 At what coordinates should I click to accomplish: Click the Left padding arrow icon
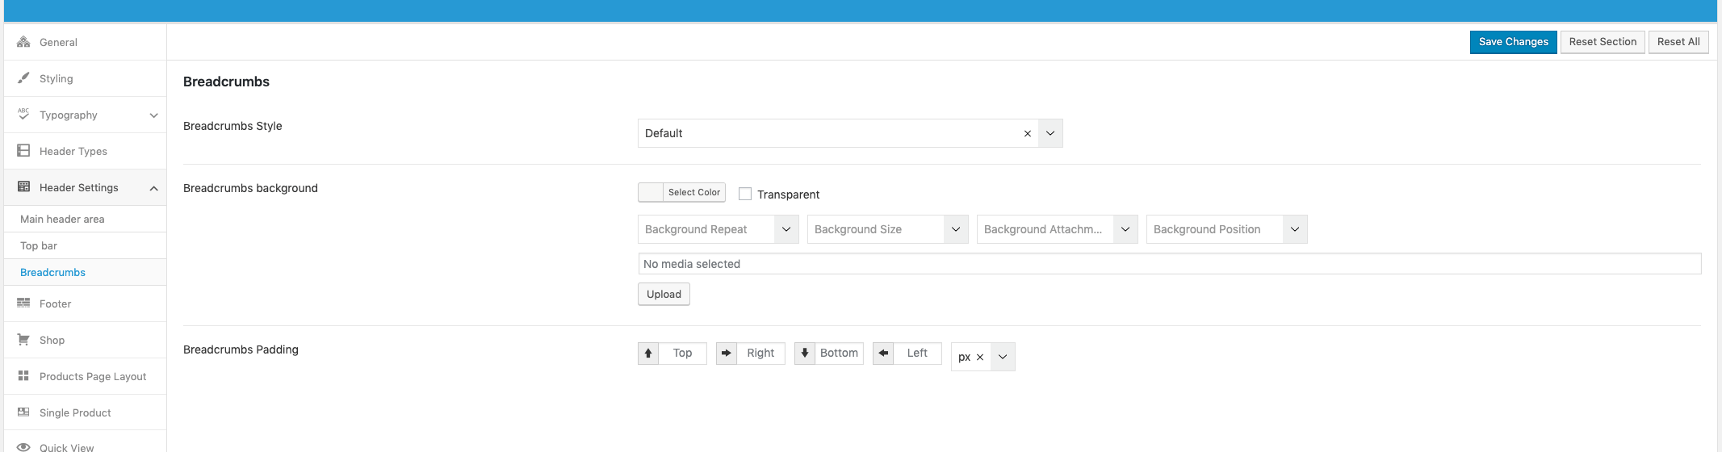click(883, 354)
